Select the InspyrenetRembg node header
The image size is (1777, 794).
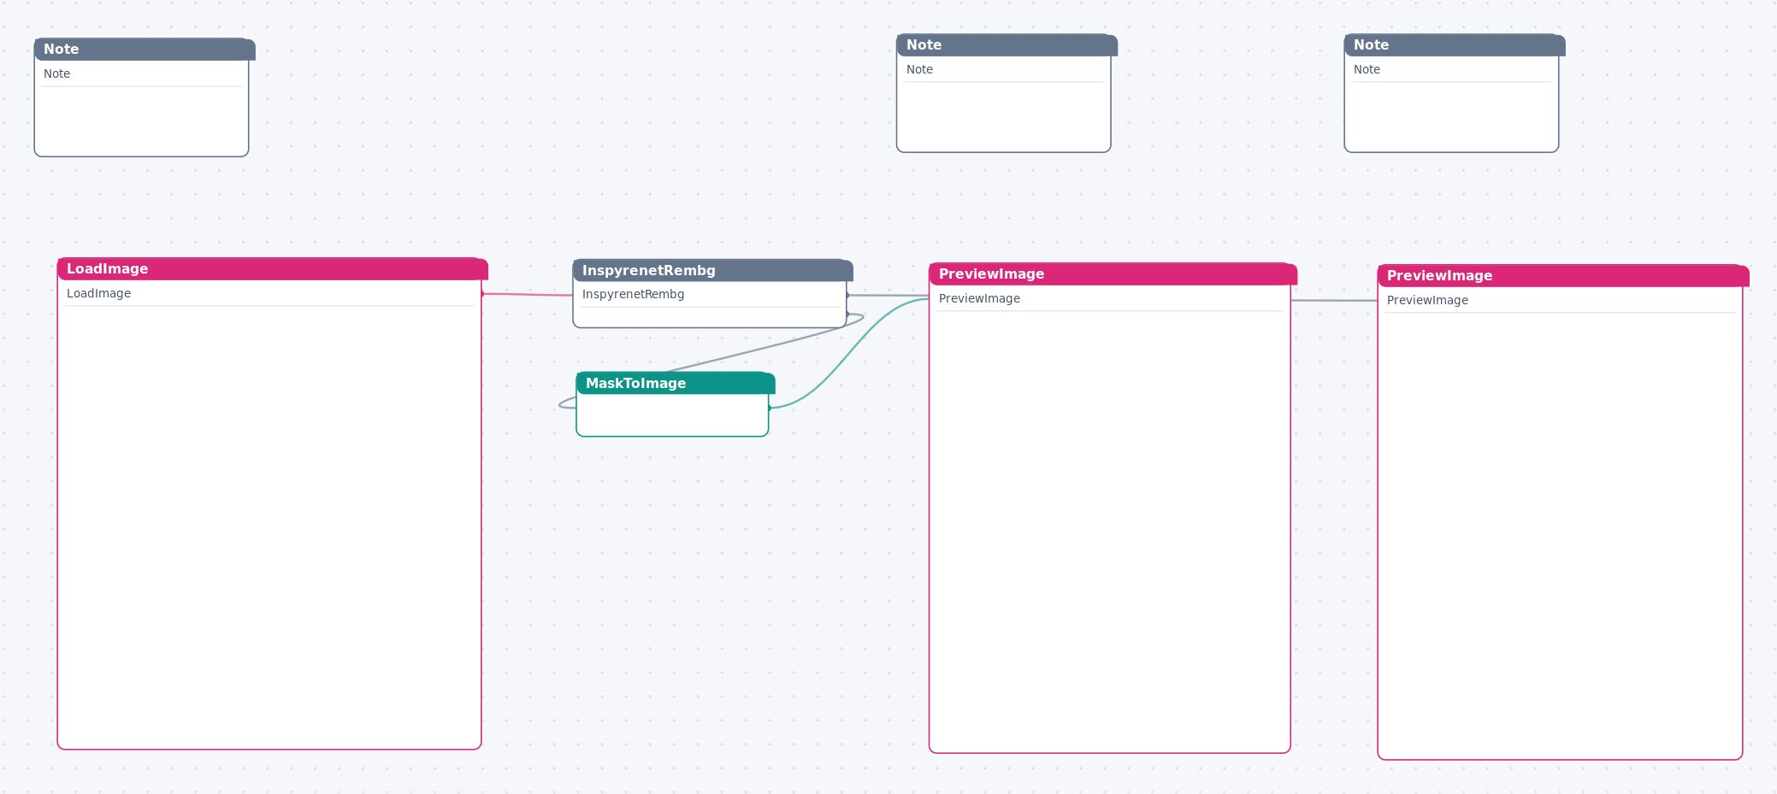click(712, 271)
